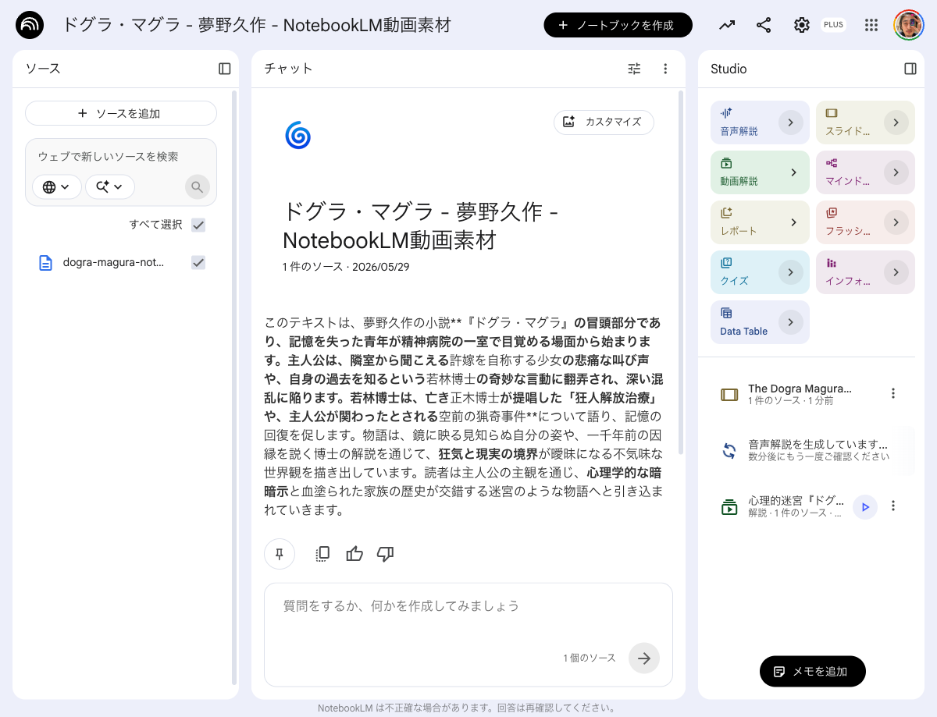Click the spiral notebook emoji icon
Image resolution: width=937 pixels, height=717 pixels.
coord(298,135)
